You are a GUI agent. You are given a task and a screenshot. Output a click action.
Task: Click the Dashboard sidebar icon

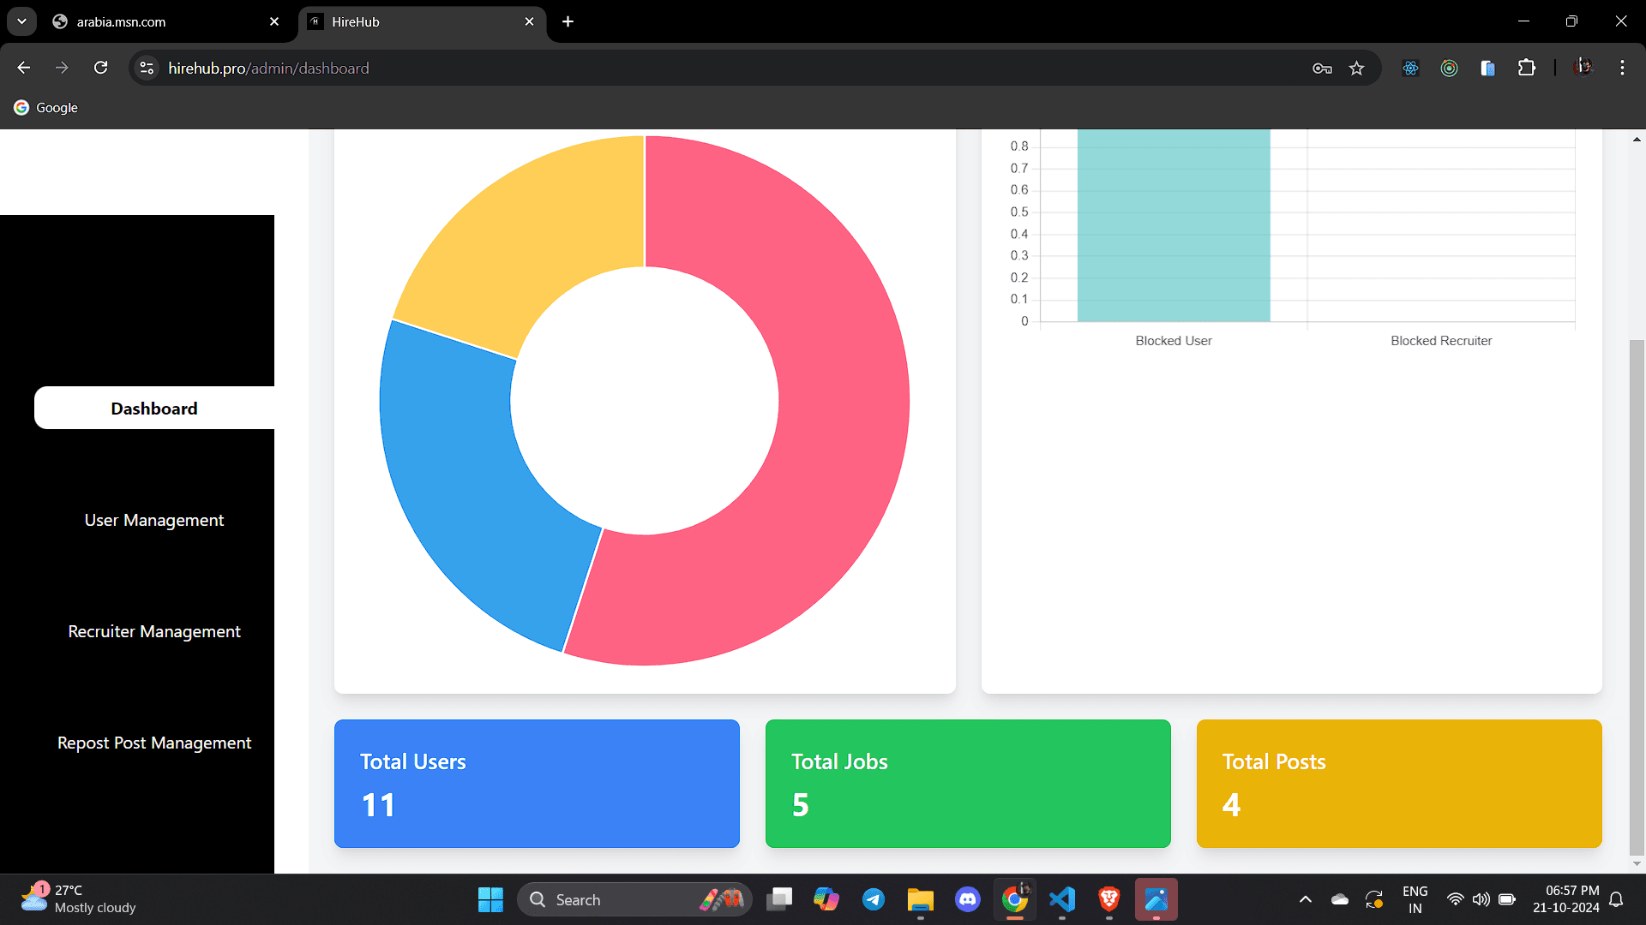[x=153, y=409]
